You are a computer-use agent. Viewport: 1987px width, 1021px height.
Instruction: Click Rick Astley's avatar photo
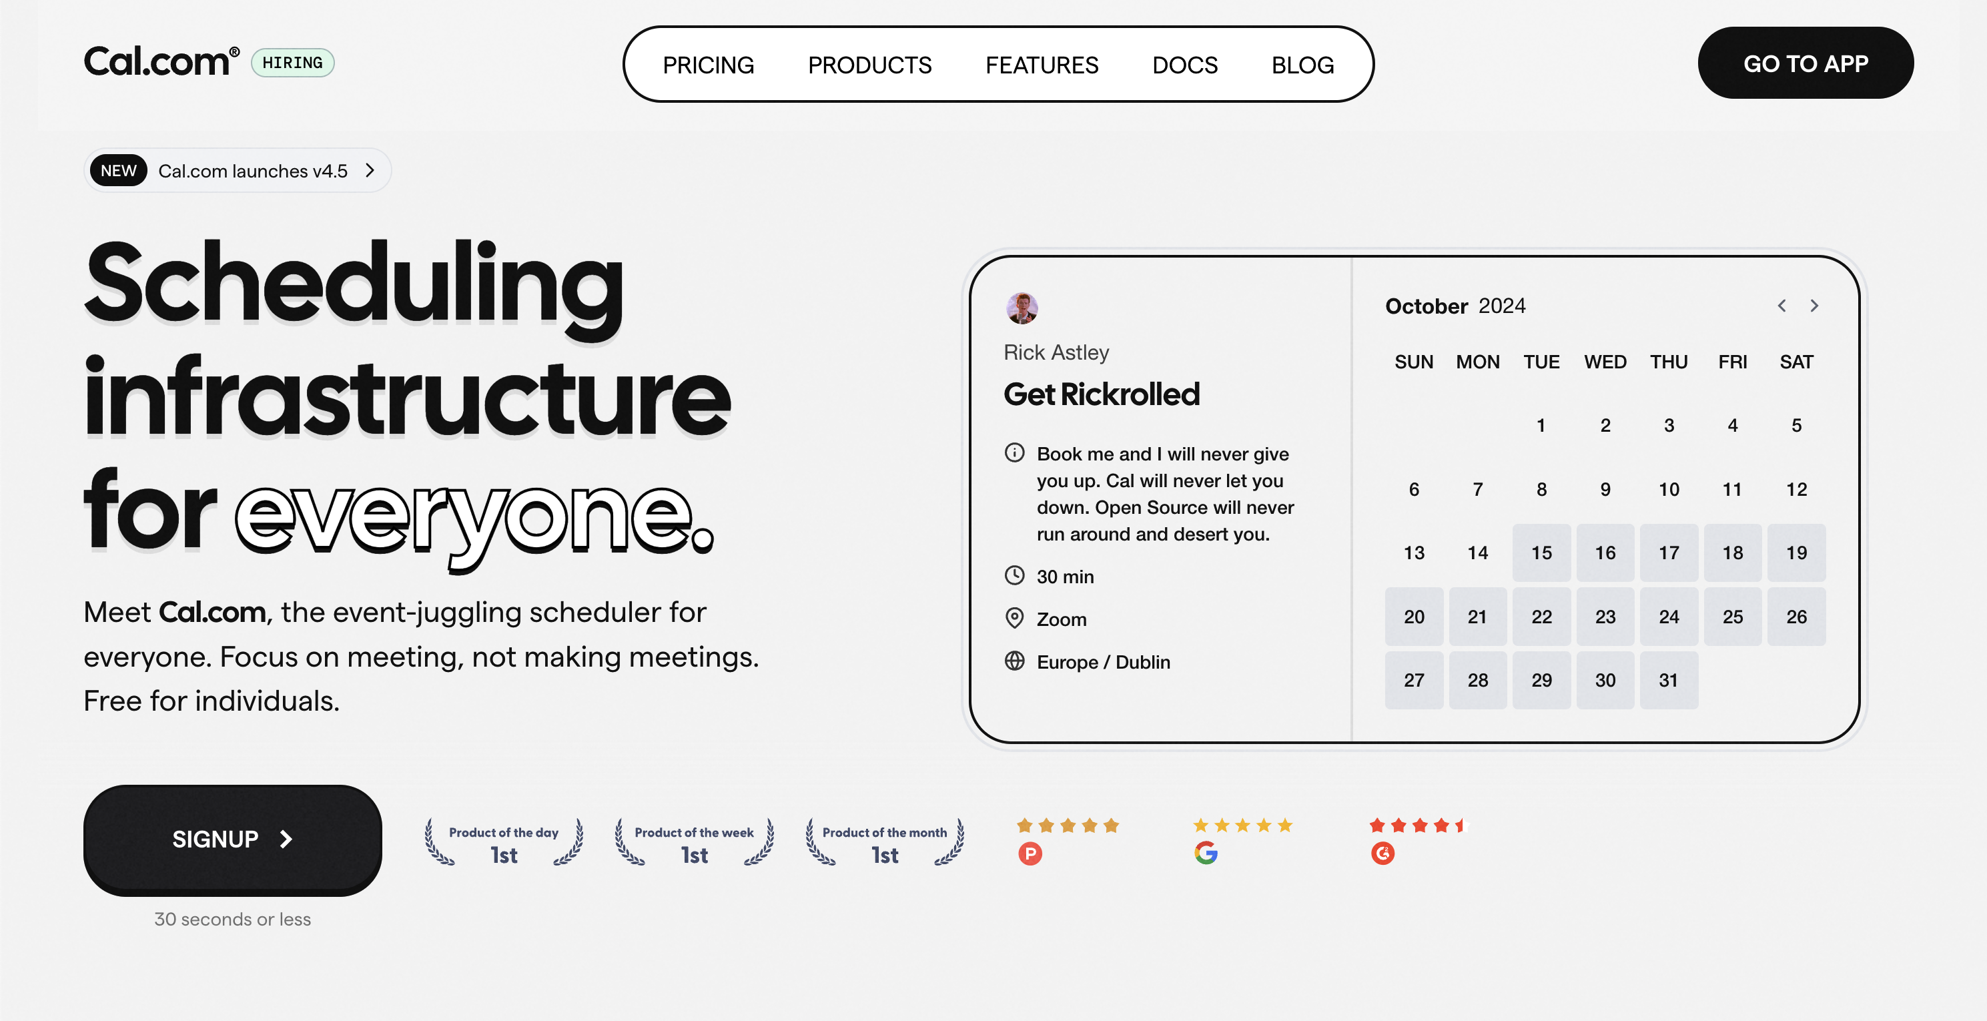pos(1022,308)
